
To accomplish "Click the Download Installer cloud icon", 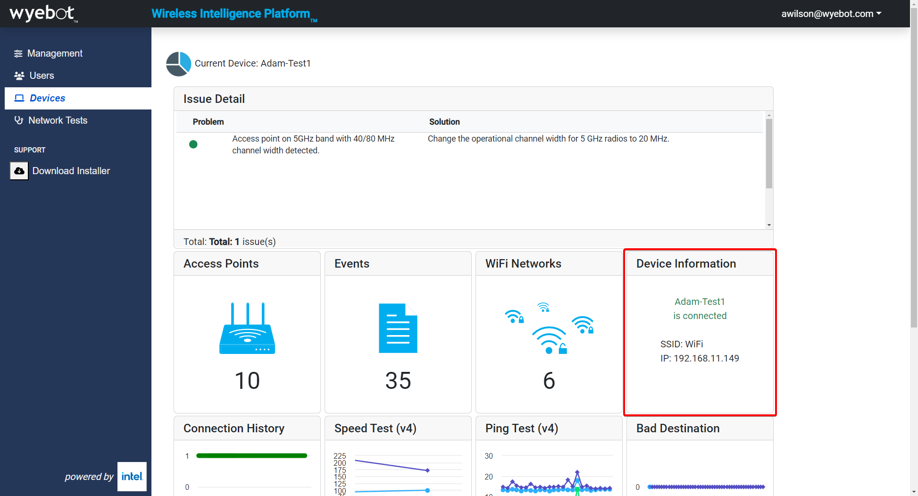I will tap(19, 171).
